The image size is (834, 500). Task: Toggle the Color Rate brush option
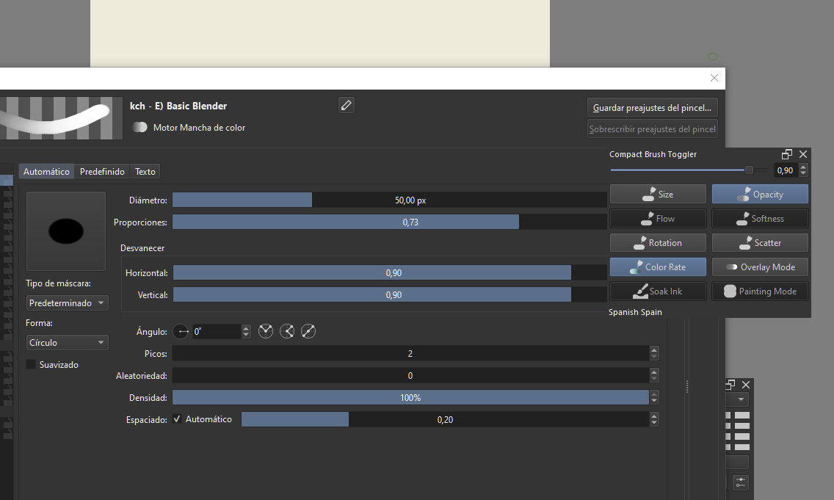pos(658,267)
